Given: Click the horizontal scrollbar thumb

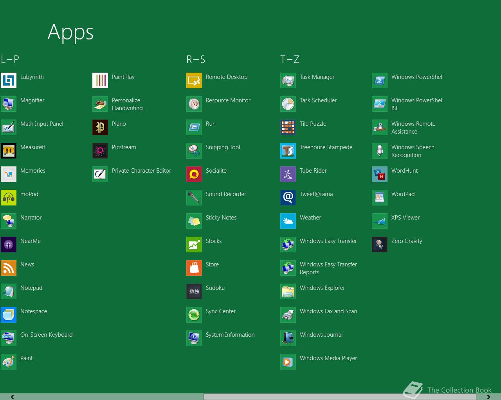Looking at the screenshot, I should coord(340,397).
